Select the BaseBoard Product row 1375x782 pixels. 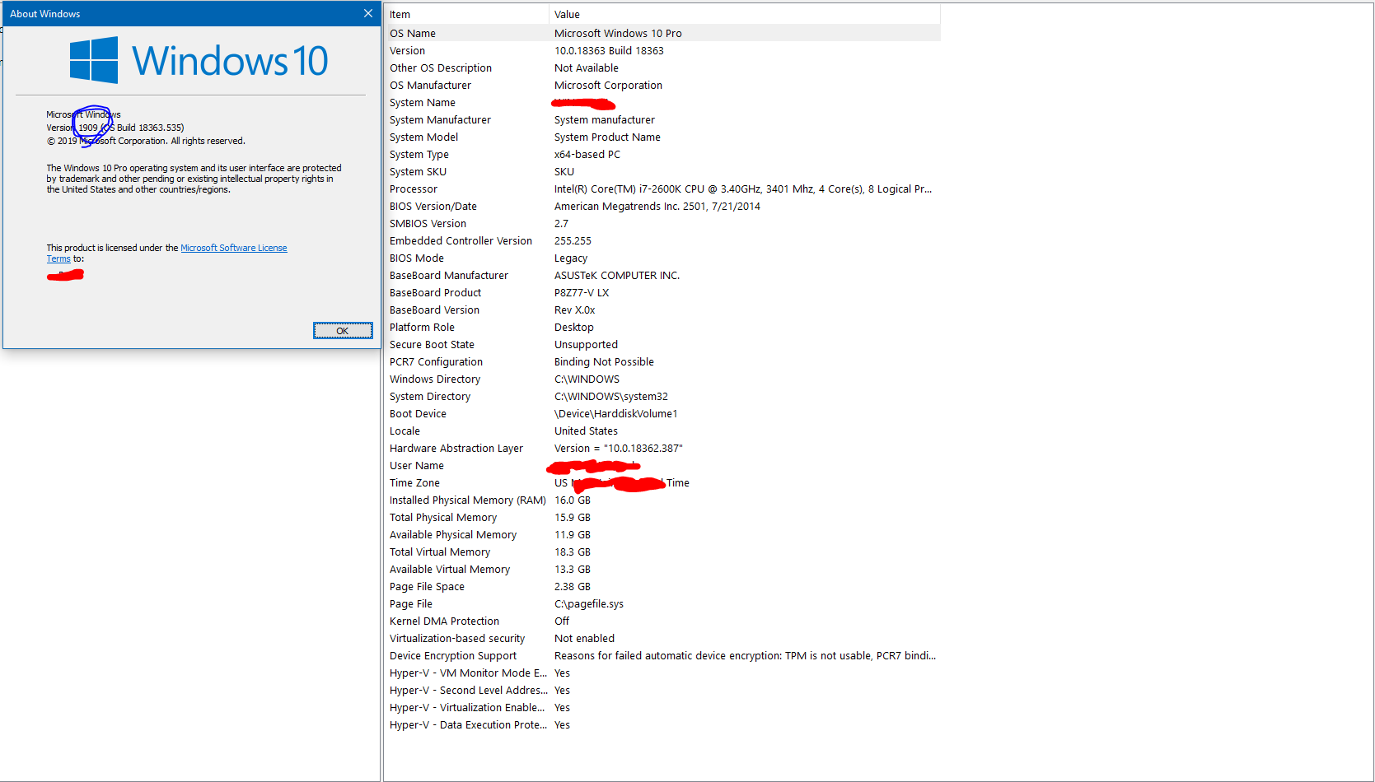662,292
